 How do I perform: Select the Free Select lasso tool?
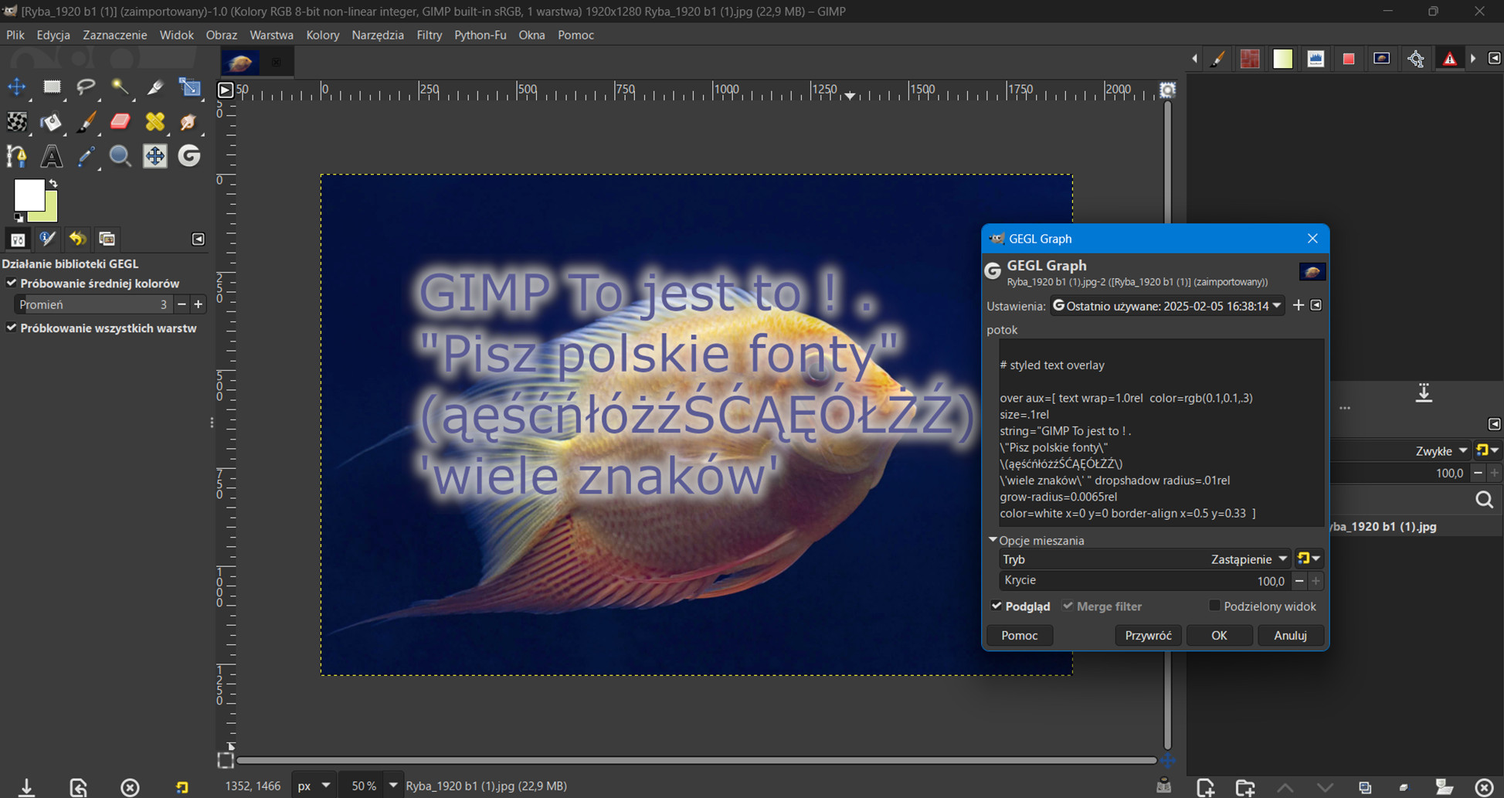click(x=86, y=87)
